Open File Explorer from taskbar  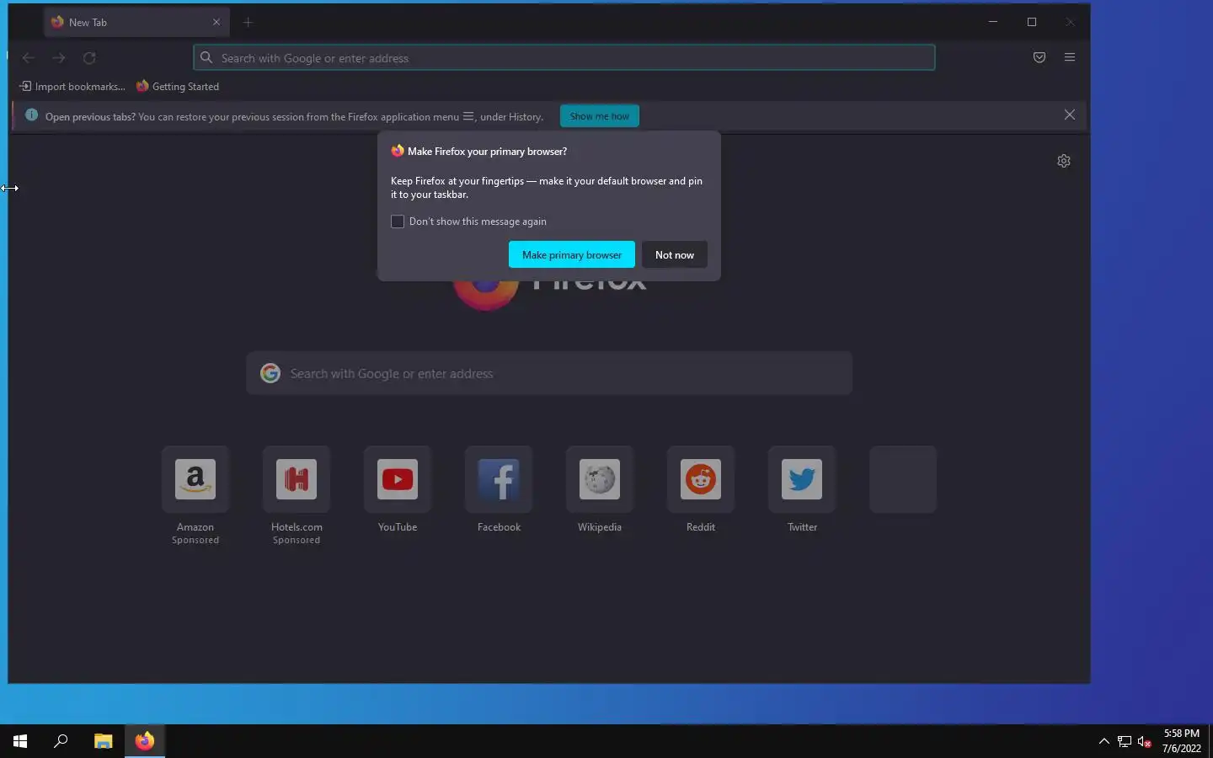(103, 741)
